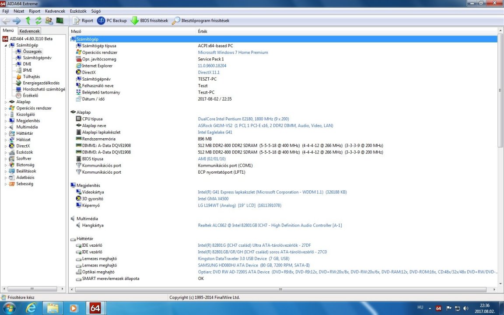Check BIOS frissítések updates

coord(149,21)
